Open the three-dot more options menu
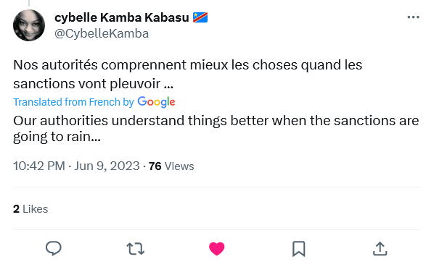The image size is (434, 267). coord(413,17)
